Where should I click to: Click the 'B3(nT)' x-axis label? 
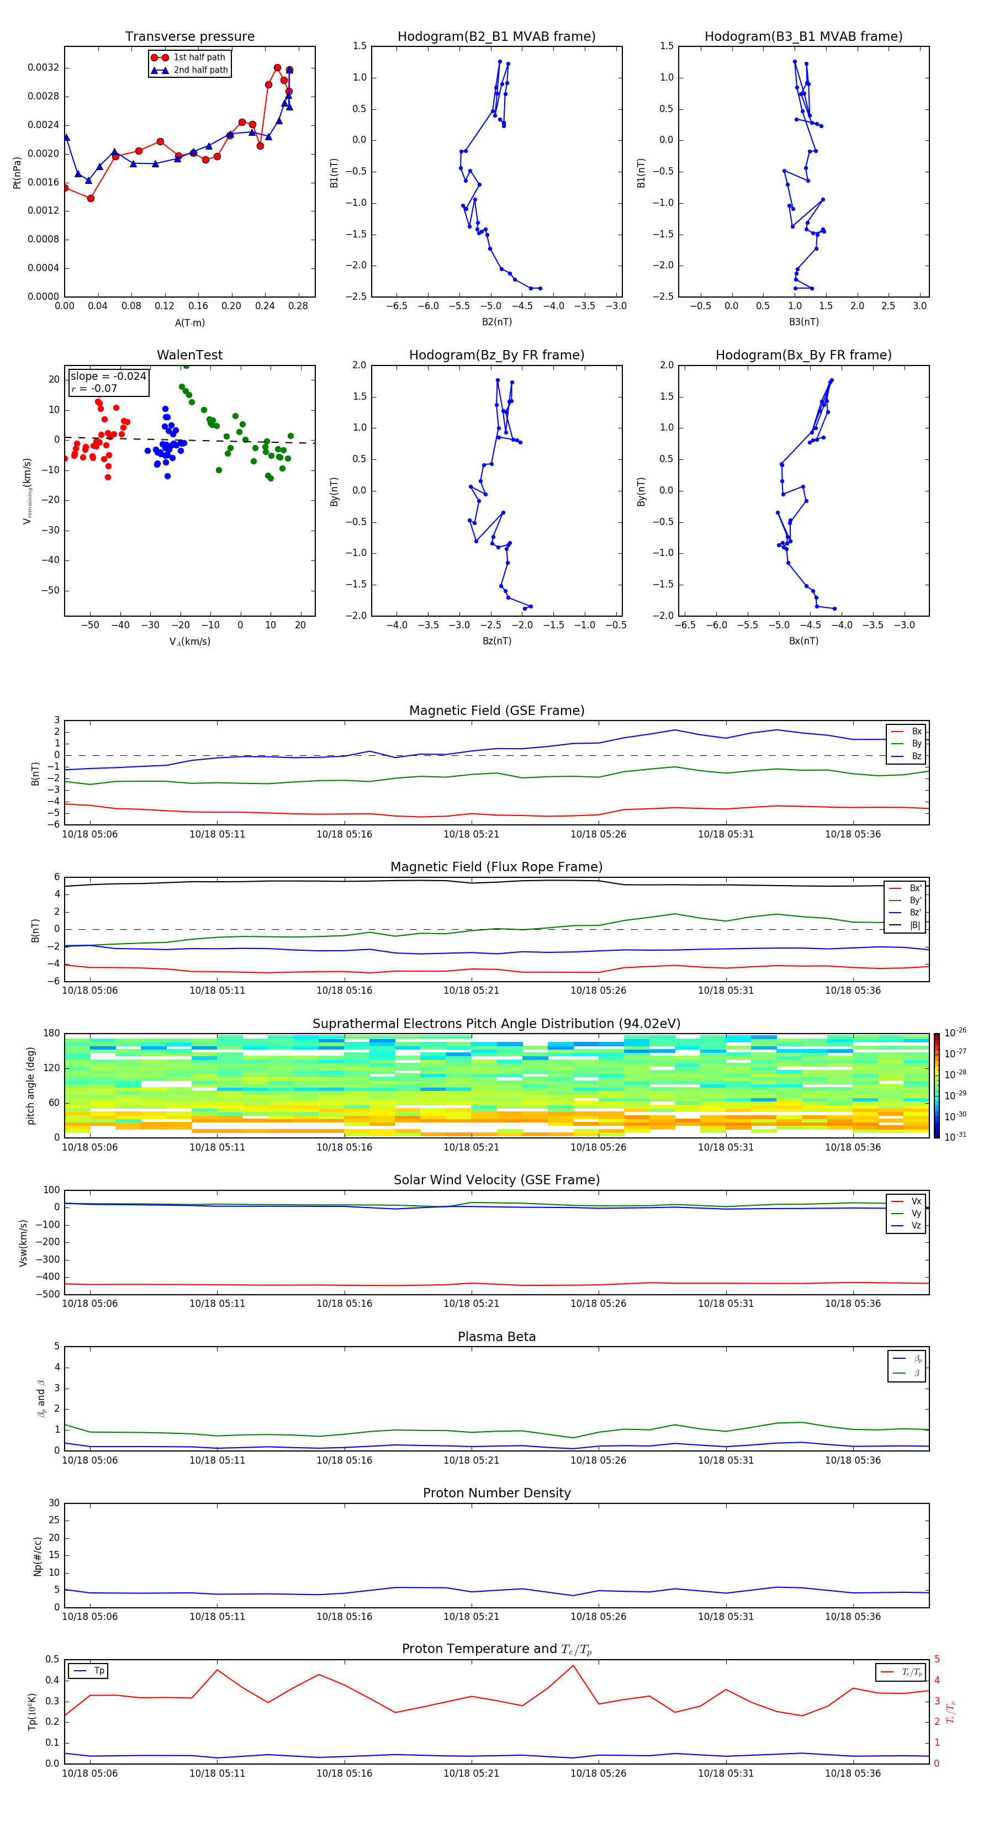[x=803, y=322]
